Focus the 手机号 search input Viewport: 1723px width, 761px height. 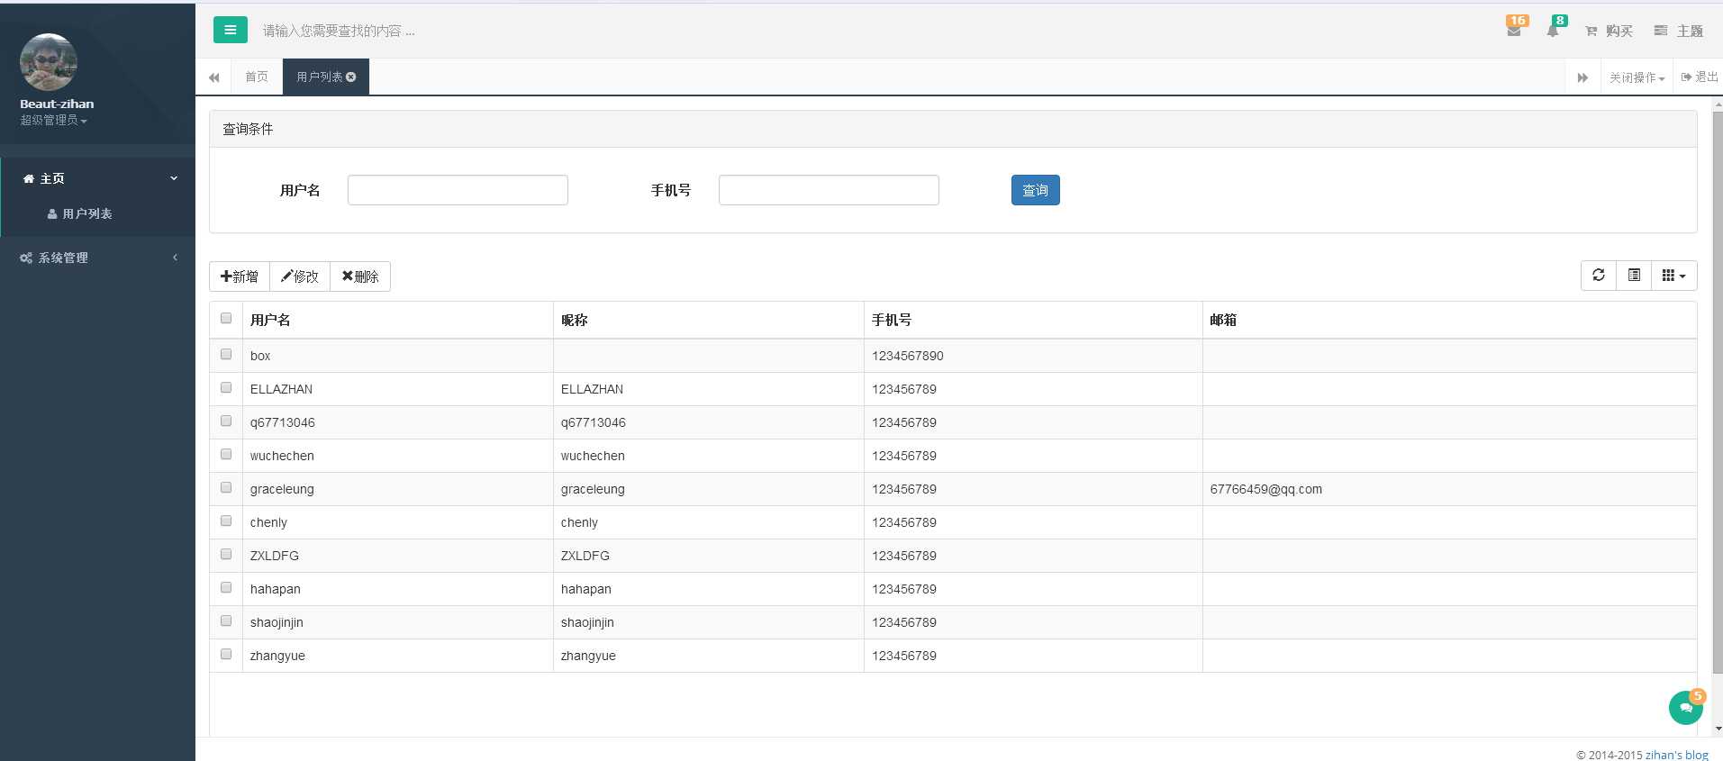tap(829, 190)
